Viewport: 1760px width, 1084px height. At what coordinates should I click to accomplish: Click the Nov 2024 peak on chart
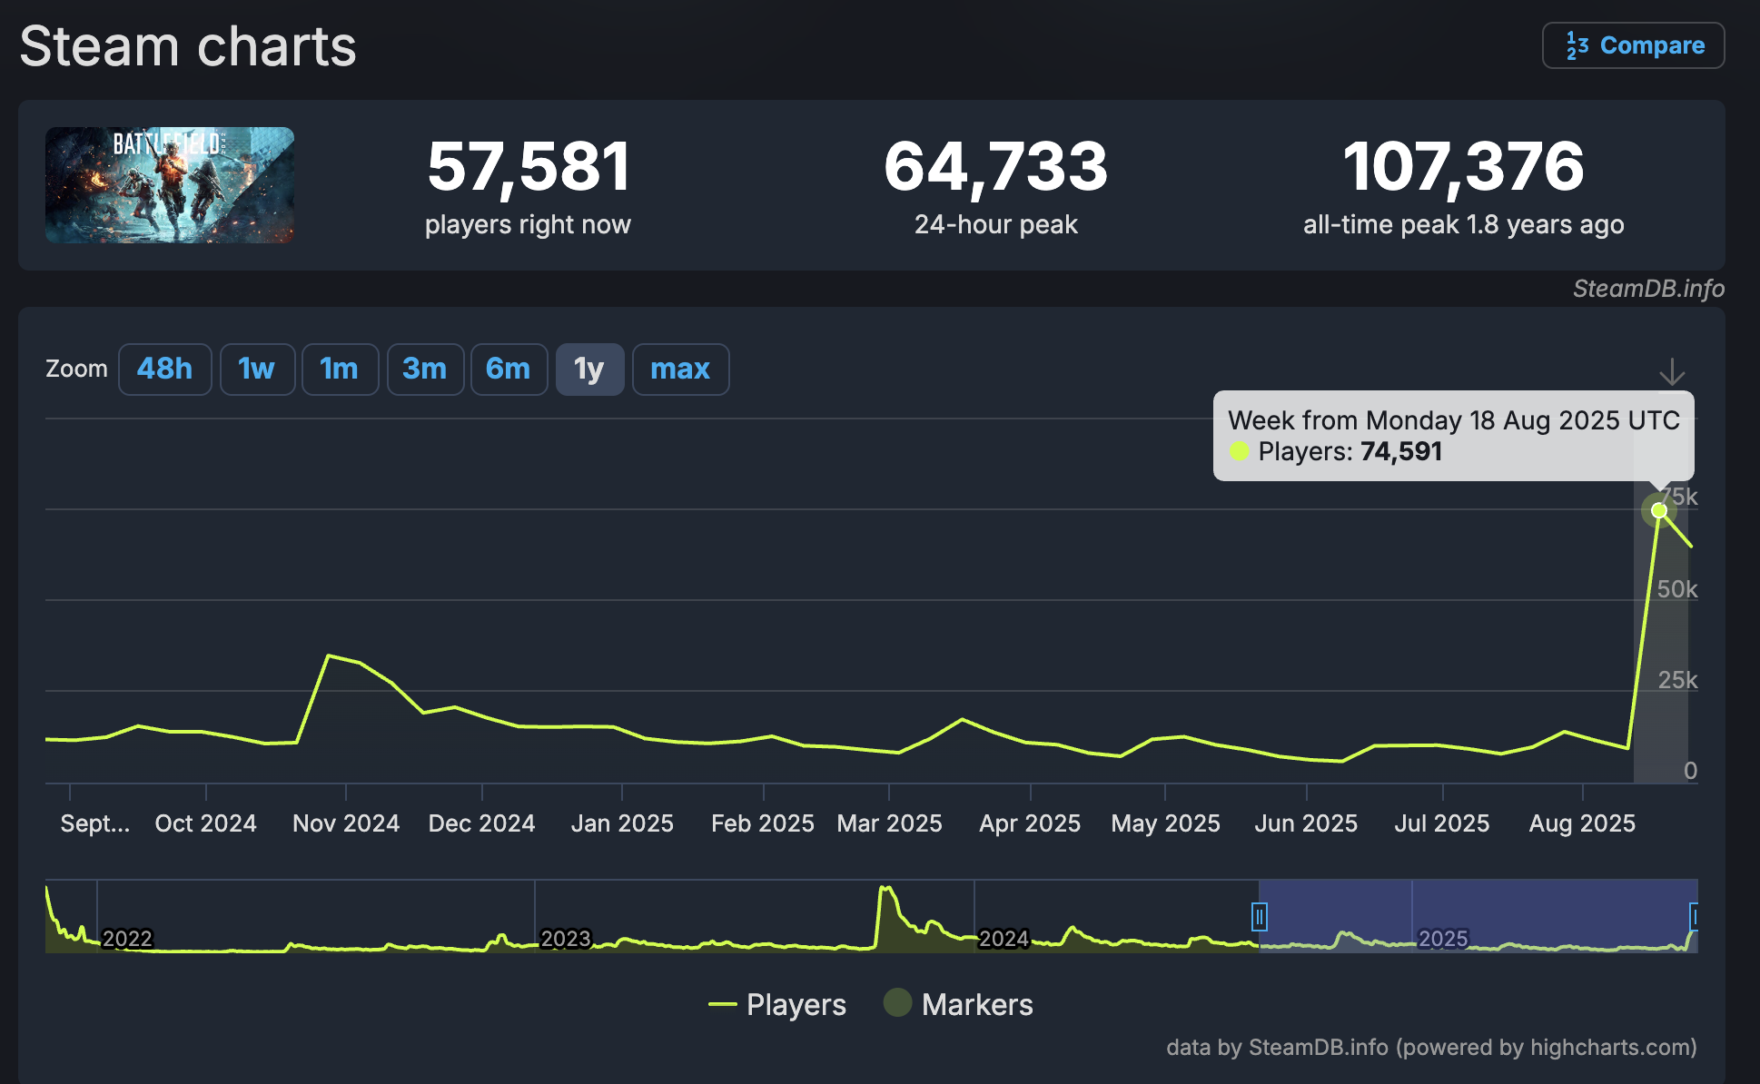(x=328, y=655)
